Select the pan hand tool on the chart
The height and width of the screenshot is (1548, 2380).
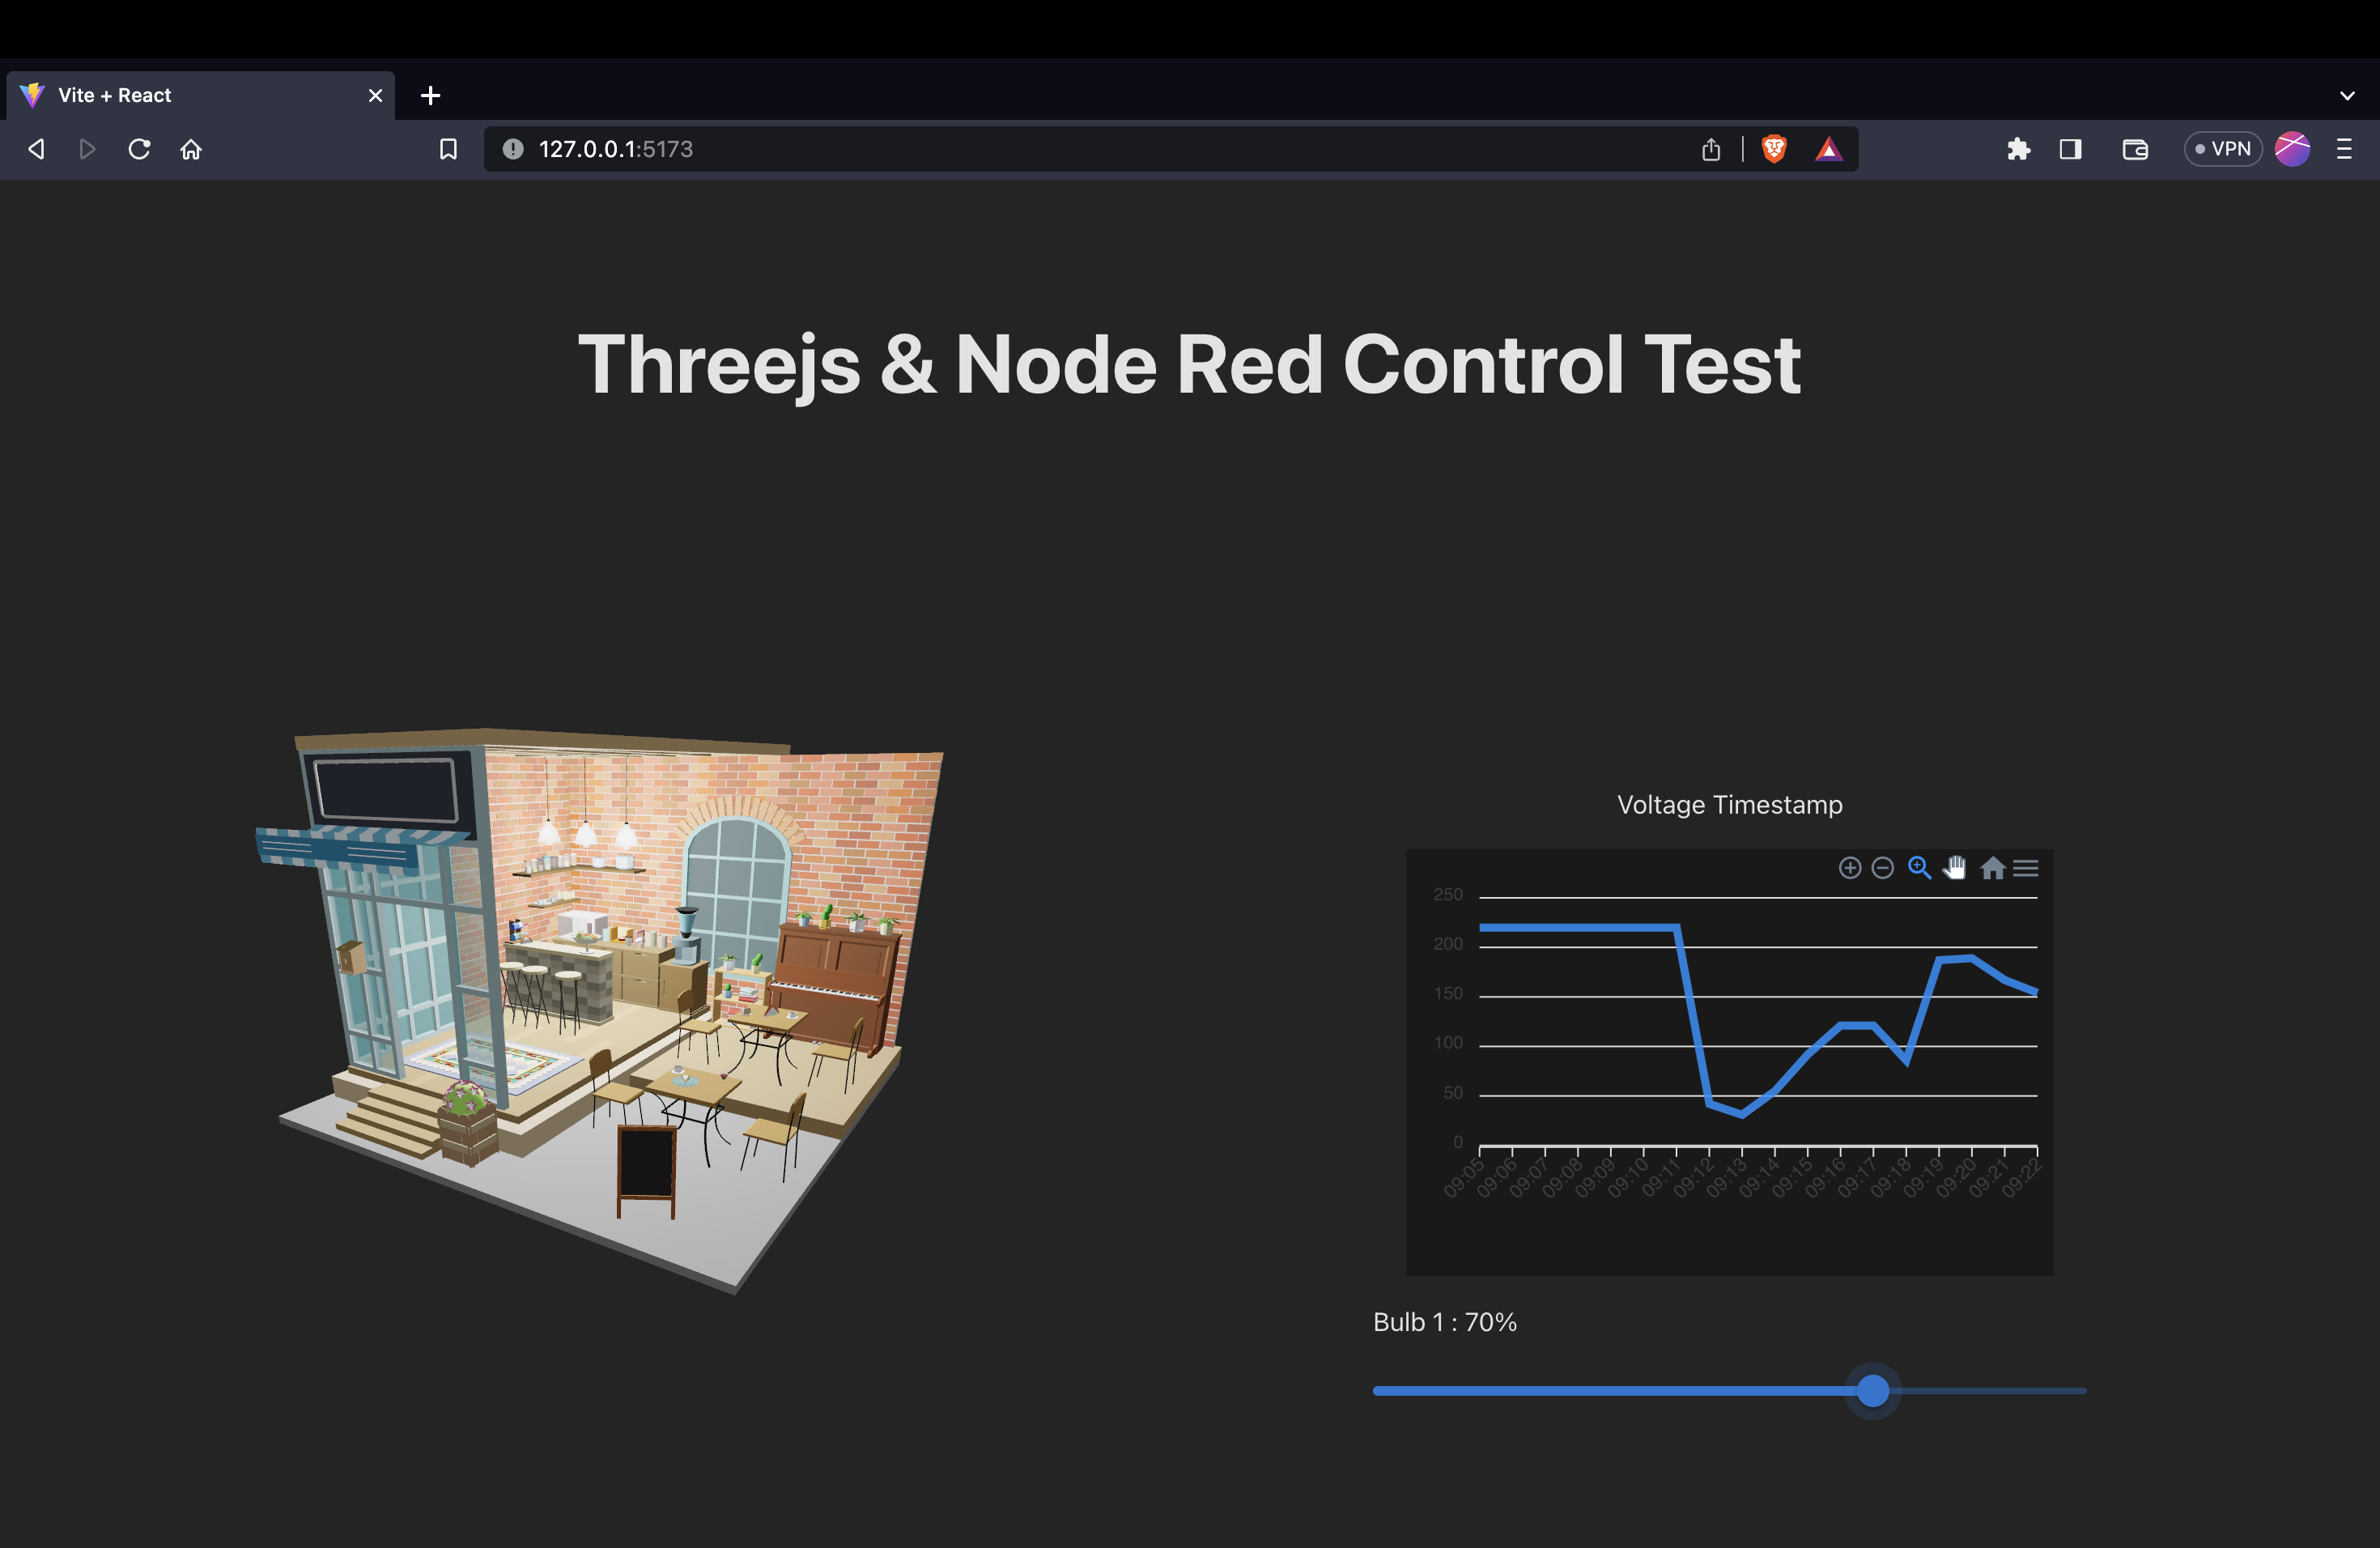(1955, 868)
